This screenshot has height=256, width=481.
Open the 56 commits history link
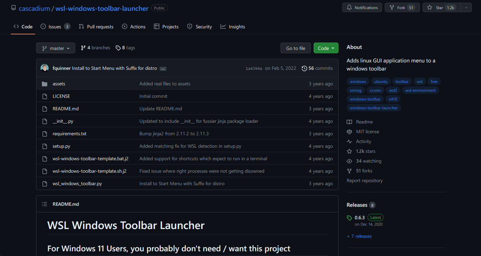pos(317,68)
